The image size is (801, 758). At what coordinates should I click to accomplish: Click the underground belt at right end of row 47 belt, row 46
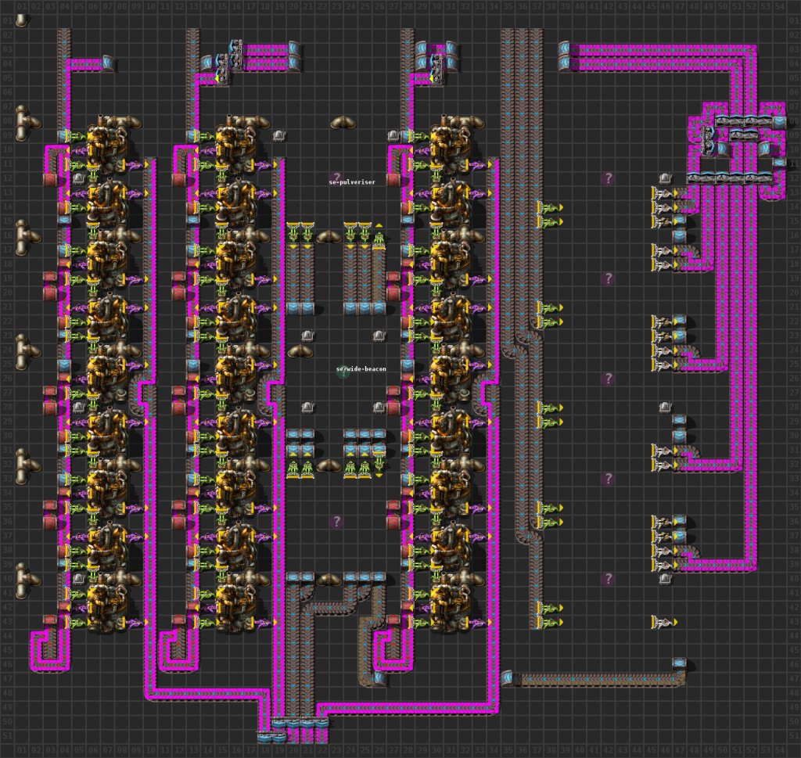[679, 664]
